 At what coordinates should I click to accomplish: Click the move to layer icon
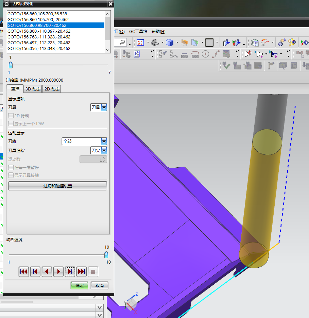[226, 43]
